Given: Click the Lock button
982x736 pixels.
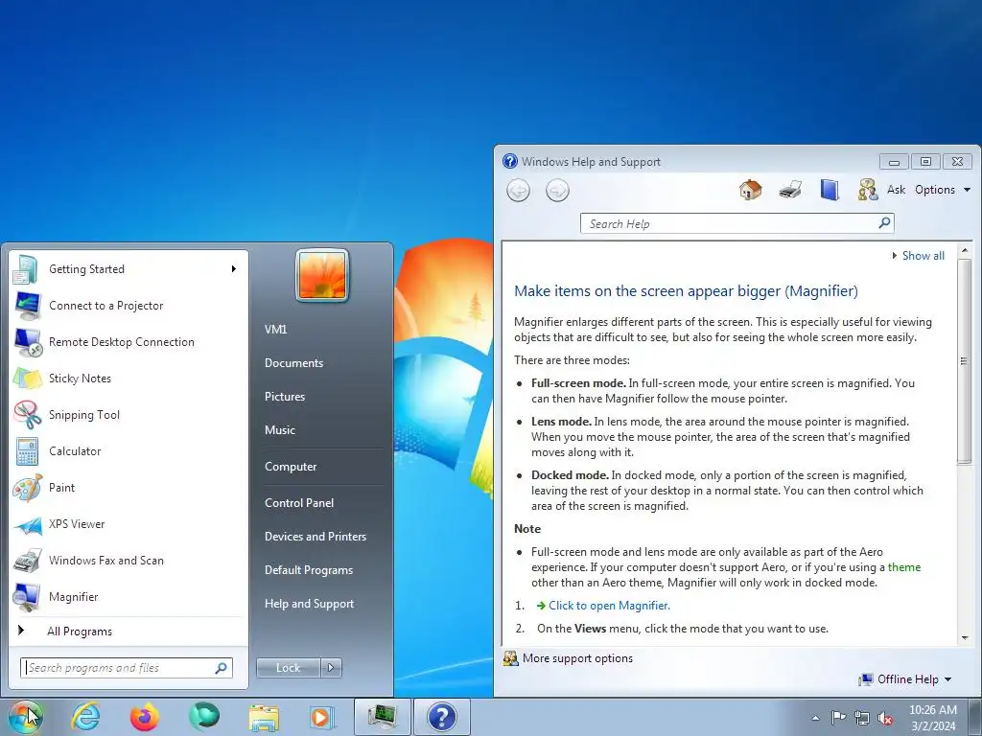Looking at the screenshot, I should [x=288, y=668].
